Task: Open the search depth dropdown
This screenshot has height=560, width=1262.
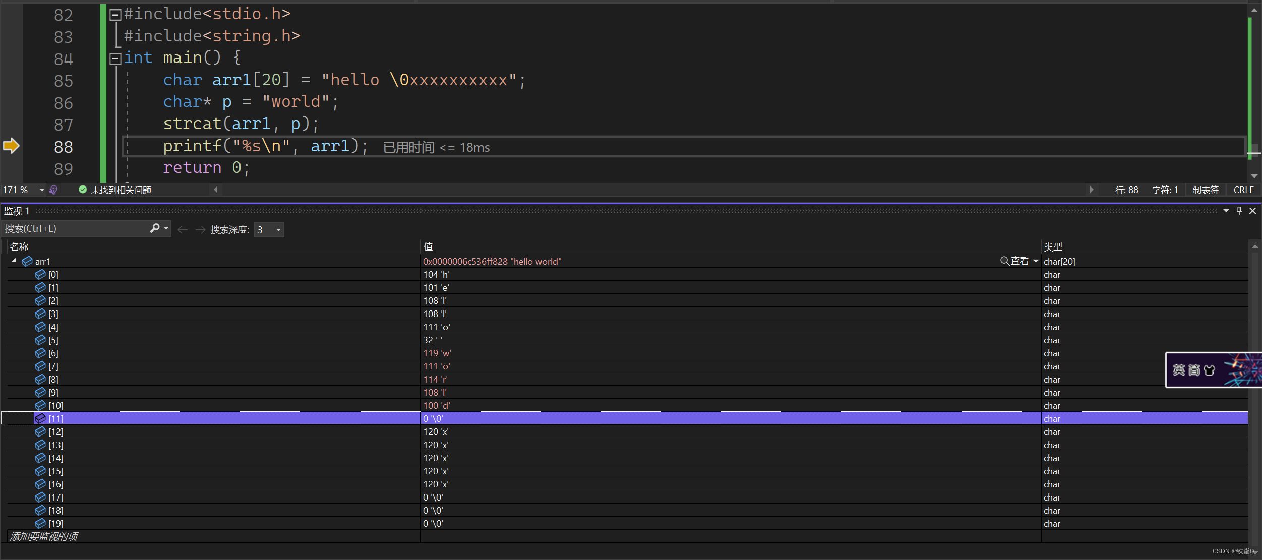Action: point(278,230)
